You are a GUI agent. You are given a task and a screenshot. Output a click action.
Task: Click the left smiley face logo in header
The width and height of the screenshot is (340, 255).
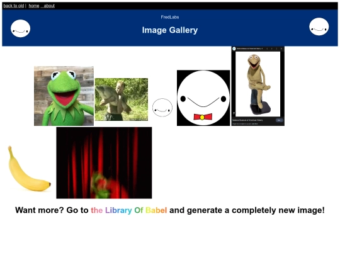coord(20,28)
